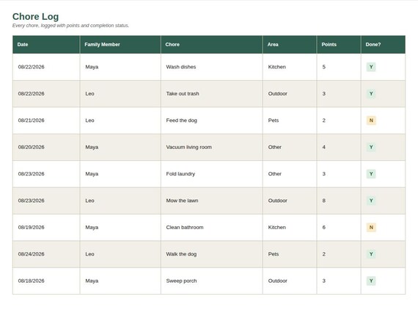Click the Chore Log page title

coord(35,17)
